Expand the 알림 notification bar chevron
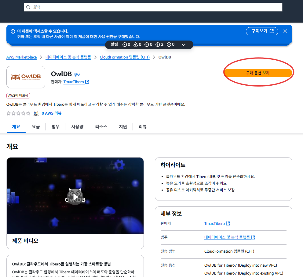 click(x=184, y=45)
